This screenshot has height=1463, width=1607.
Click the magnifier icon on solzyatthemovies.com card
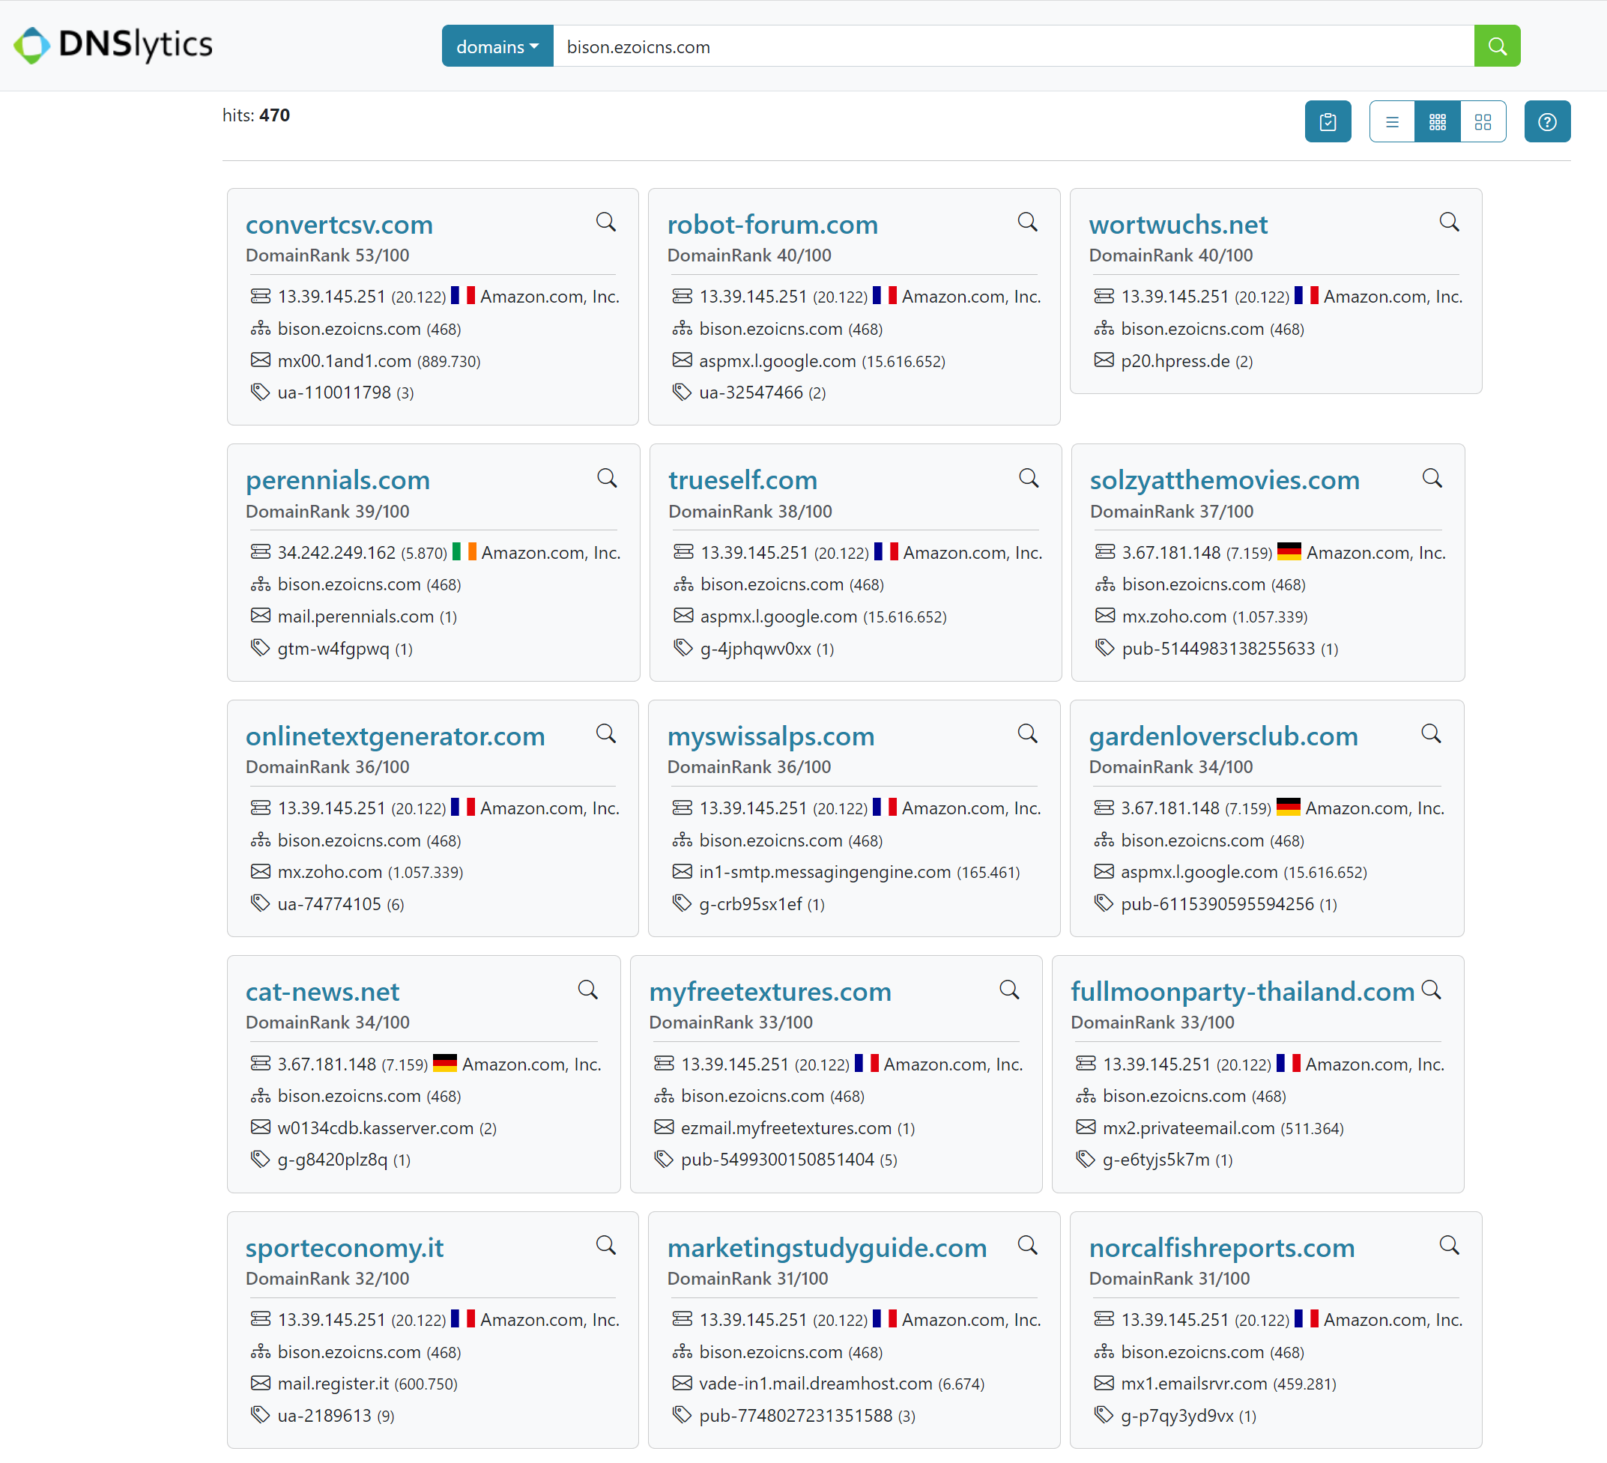coord(1432,478)
